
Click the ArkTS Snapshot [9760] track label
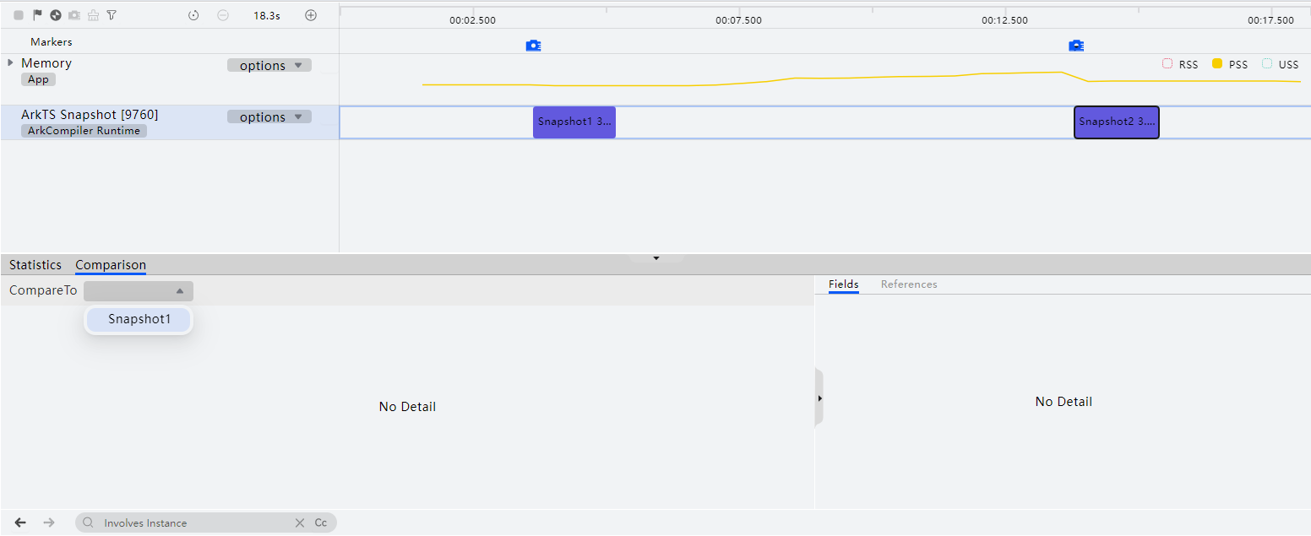(90, 115)
